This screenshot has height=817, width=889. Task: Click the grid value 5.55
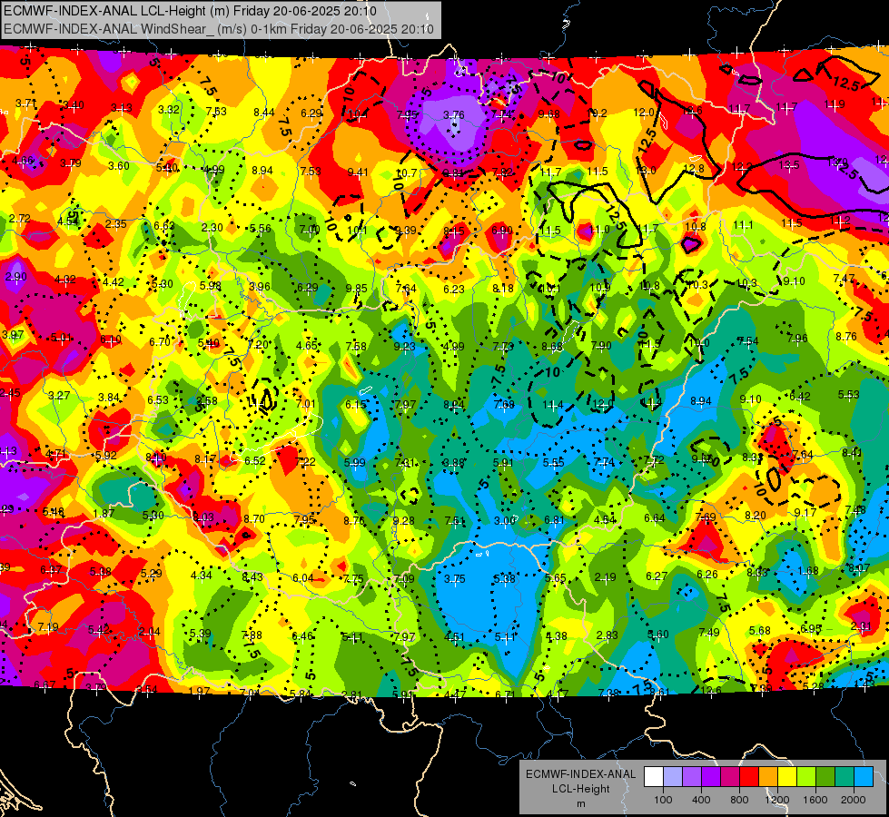tap(553, 462)
